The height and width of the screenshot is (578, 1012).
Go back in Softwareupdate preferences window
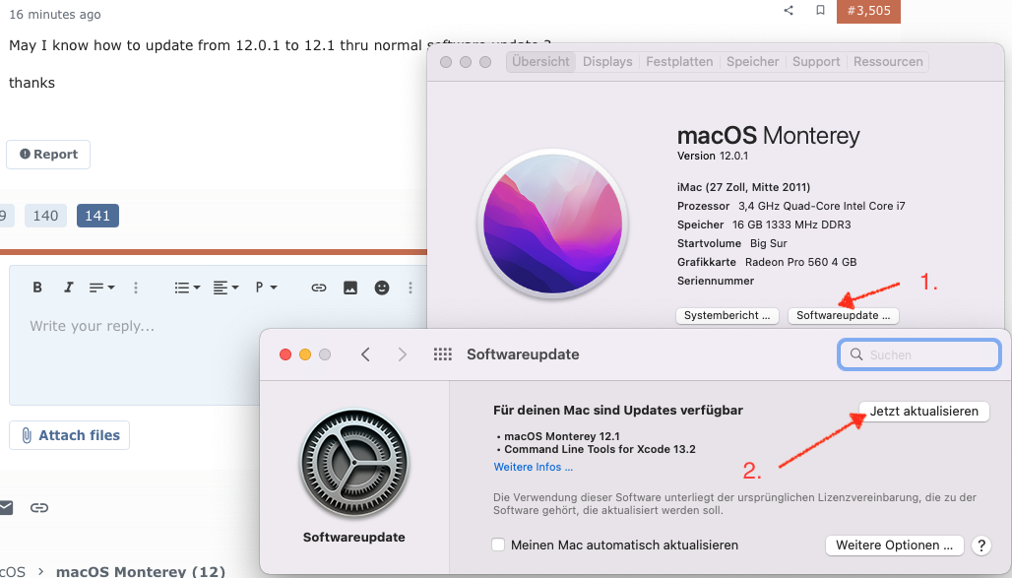(365, 354)
